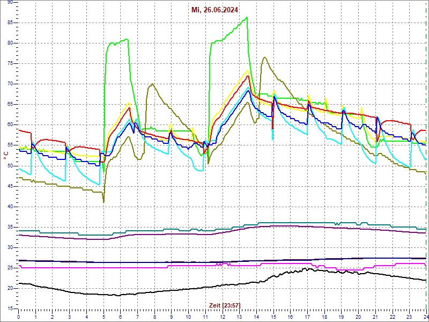Select the 40 tick label on the temperature axis
429x322 pixels.
10,207
